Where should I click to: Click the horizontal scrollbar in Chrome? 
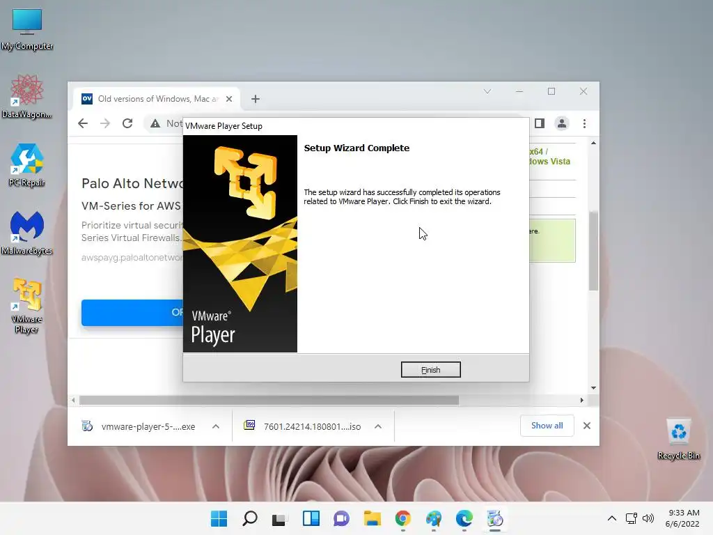tap(269, 401)
